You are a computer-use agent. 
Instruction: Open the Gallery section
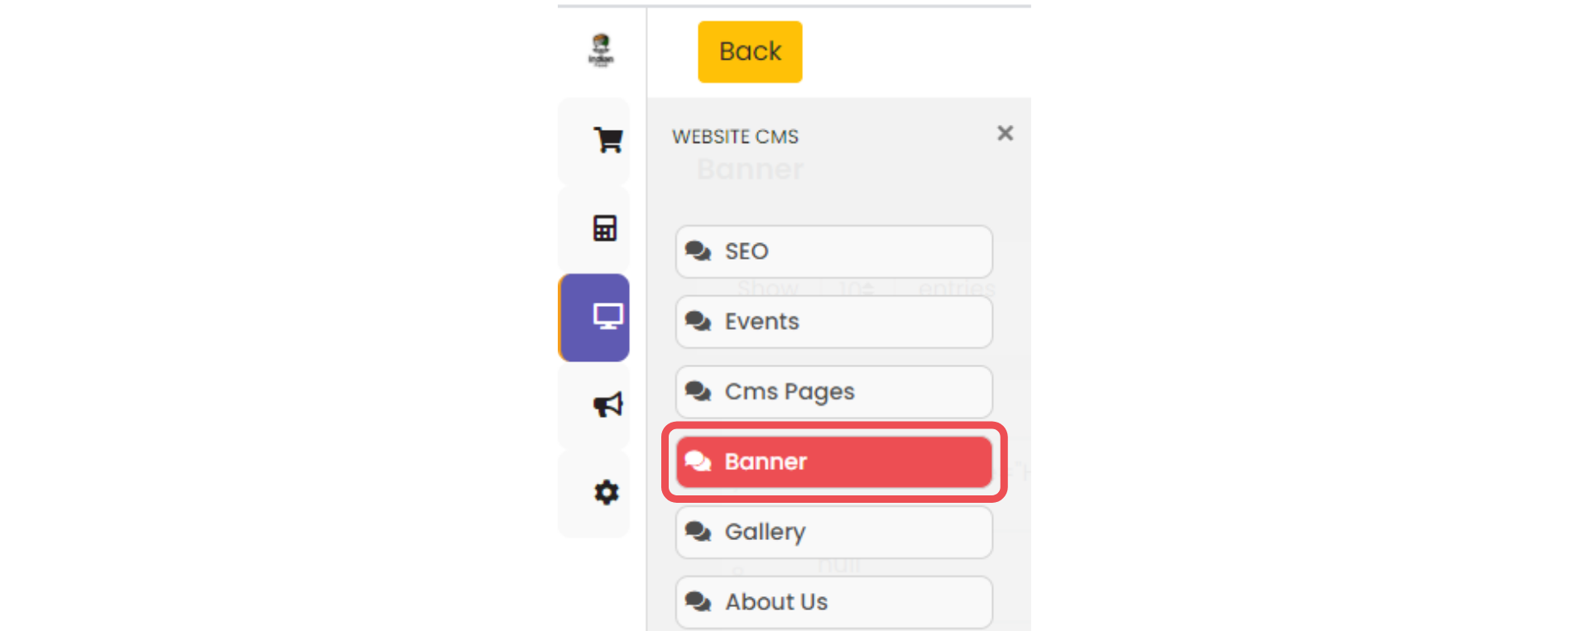pyautogui.click(x=834, y=532)
